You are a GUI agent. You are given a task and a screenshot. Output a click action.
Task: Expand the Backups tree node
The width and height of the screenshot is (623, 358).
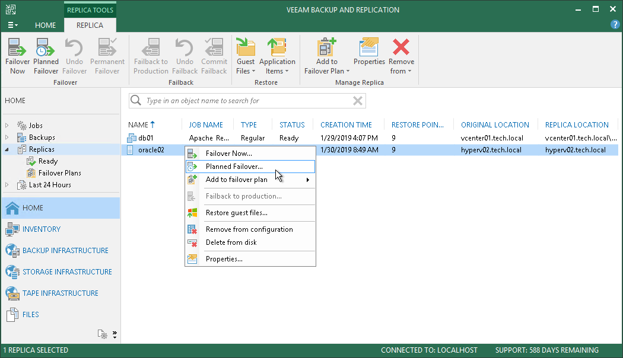click(7, 138)
